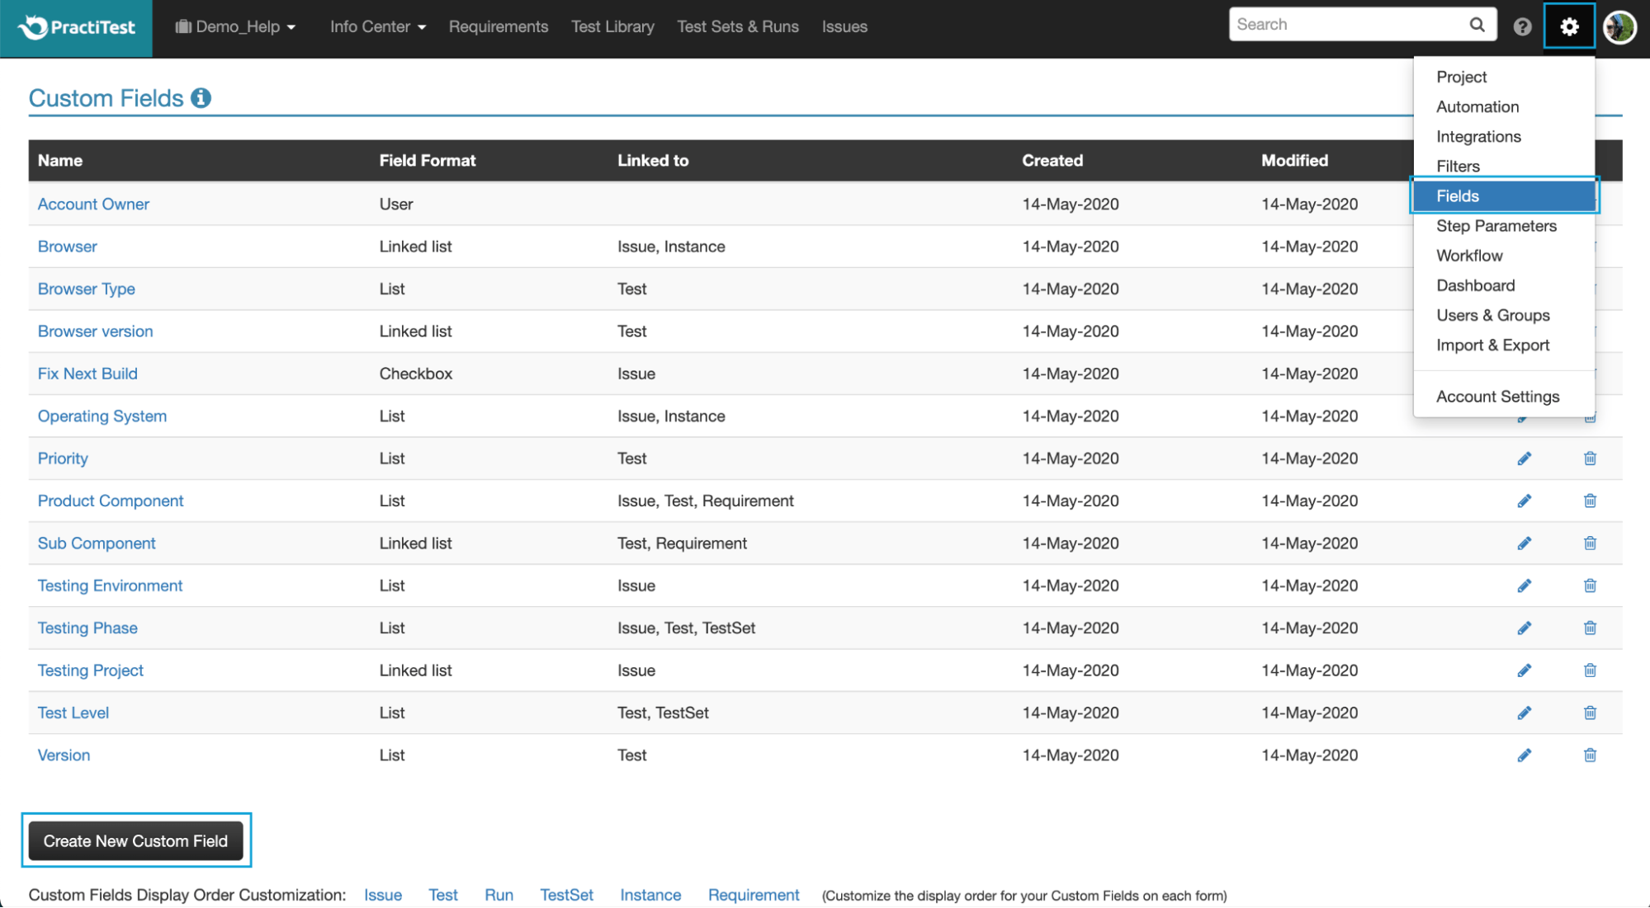Click the info icon beside Custom Fields heading
The width and height of the screenshot is (1650, 908).
(201, 97)
